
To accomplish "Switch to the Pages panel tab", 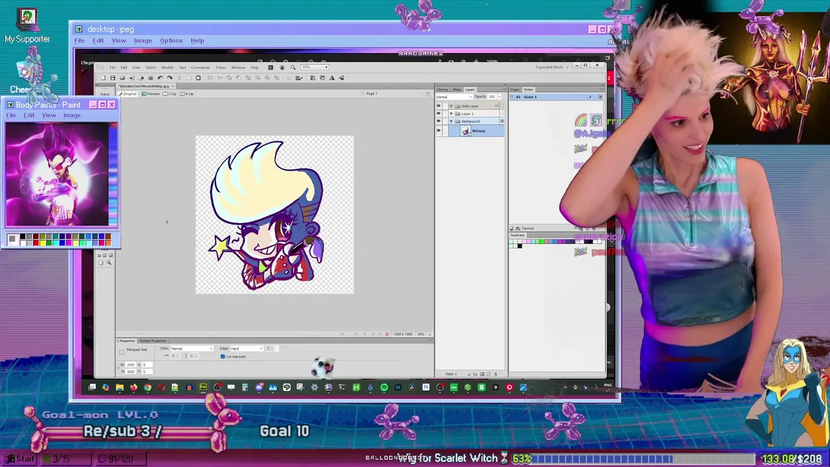I will 515,90.
